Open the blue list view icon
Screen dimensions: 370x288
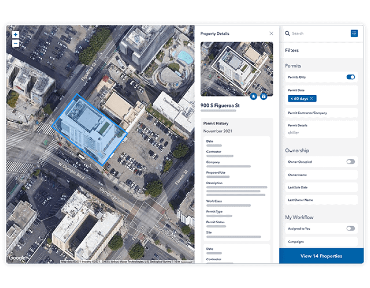point(354,33)
